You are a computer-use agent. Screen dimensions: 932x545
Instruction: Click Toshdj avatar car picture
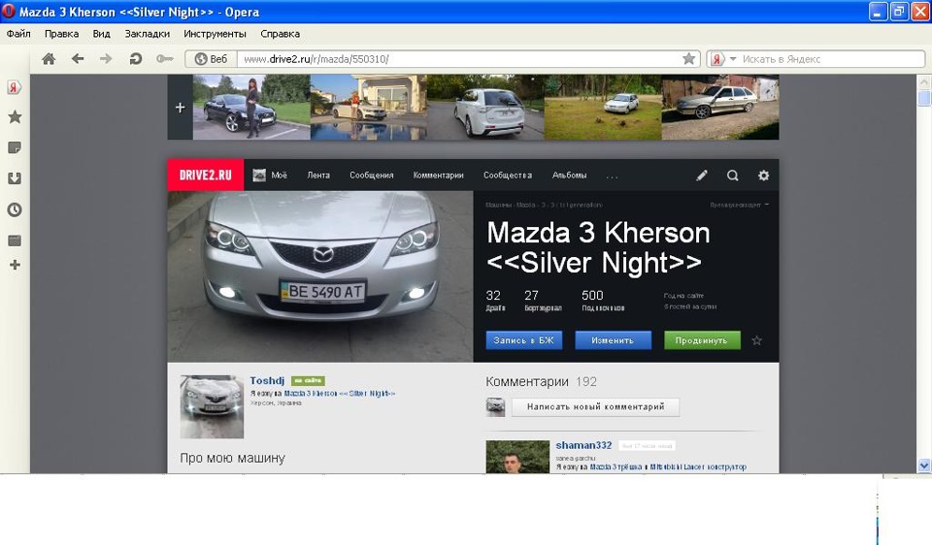tap(213, 406)
